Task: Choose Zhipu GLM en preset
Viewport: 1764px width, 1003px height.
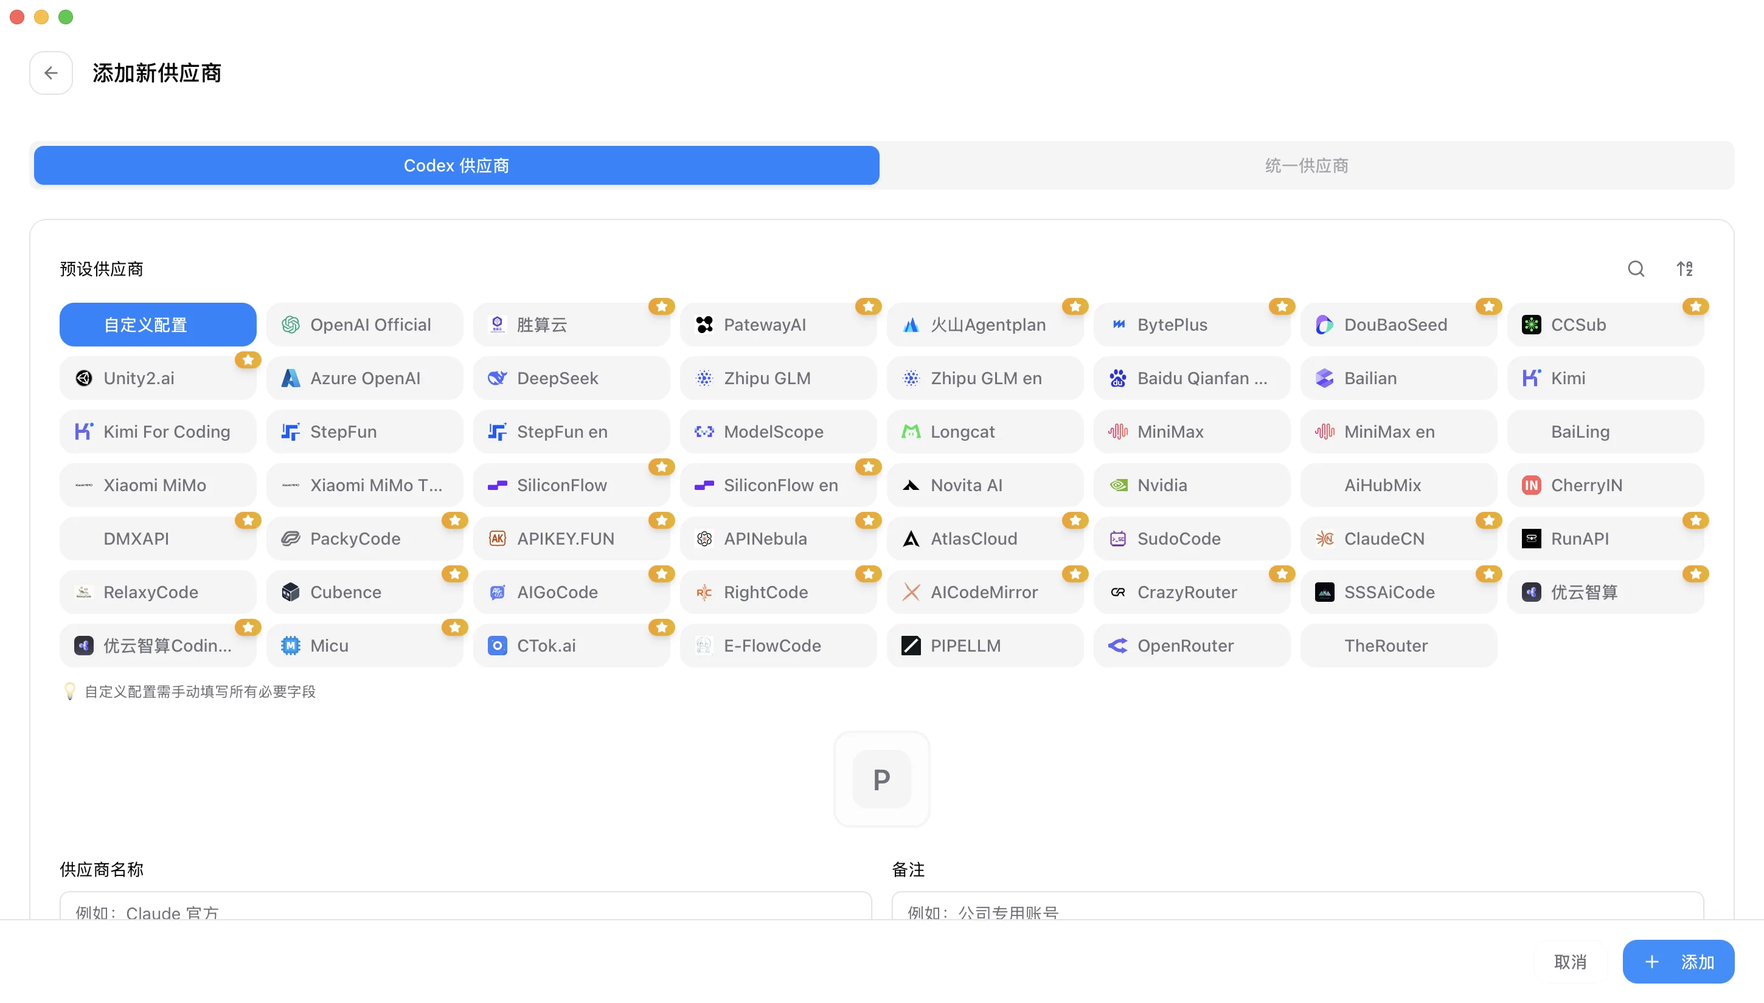Action: [x=985, y=378]
